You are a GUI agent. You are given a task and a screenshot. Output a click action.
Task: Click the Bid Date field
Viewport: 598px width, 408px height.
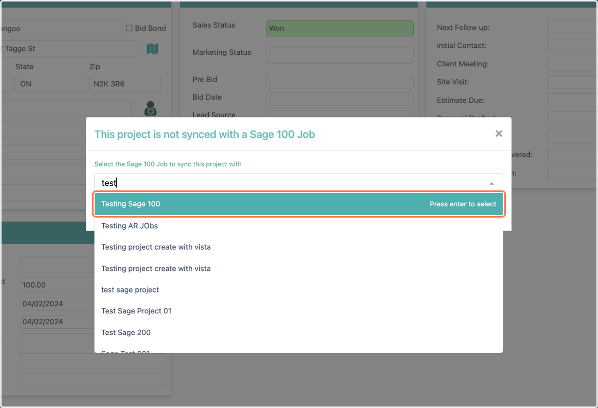point(340,99)
